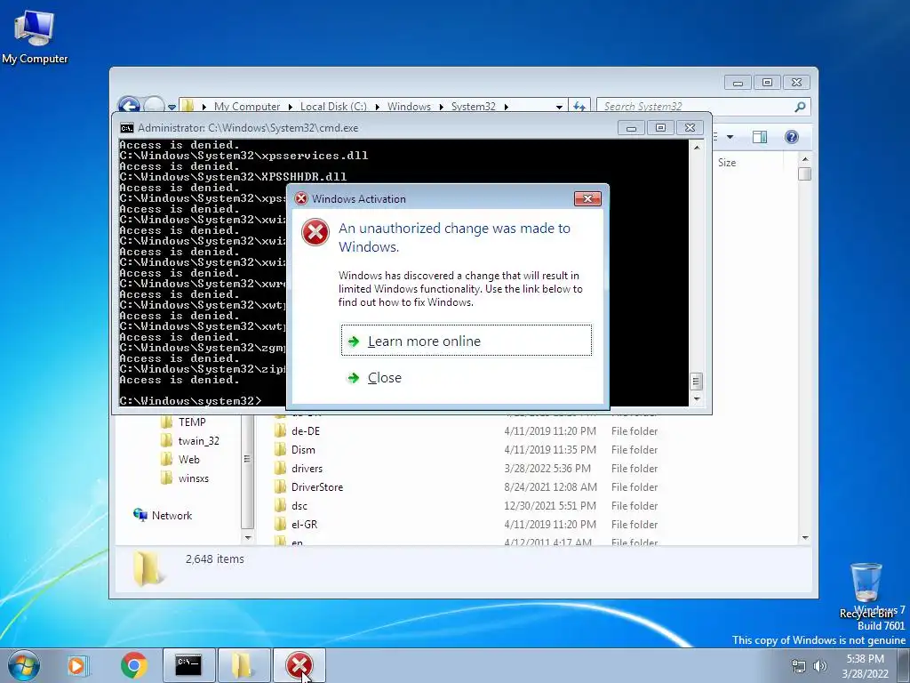Minimize the System32 Explorer window
This screenshot has width=910, height=683.
(x=738, y=83)
